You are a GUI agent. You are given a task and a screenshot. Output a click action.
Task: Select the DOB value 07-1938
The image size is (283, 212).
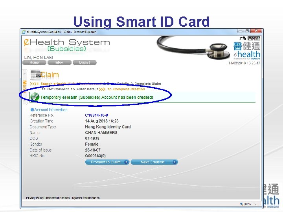[92, 138]
